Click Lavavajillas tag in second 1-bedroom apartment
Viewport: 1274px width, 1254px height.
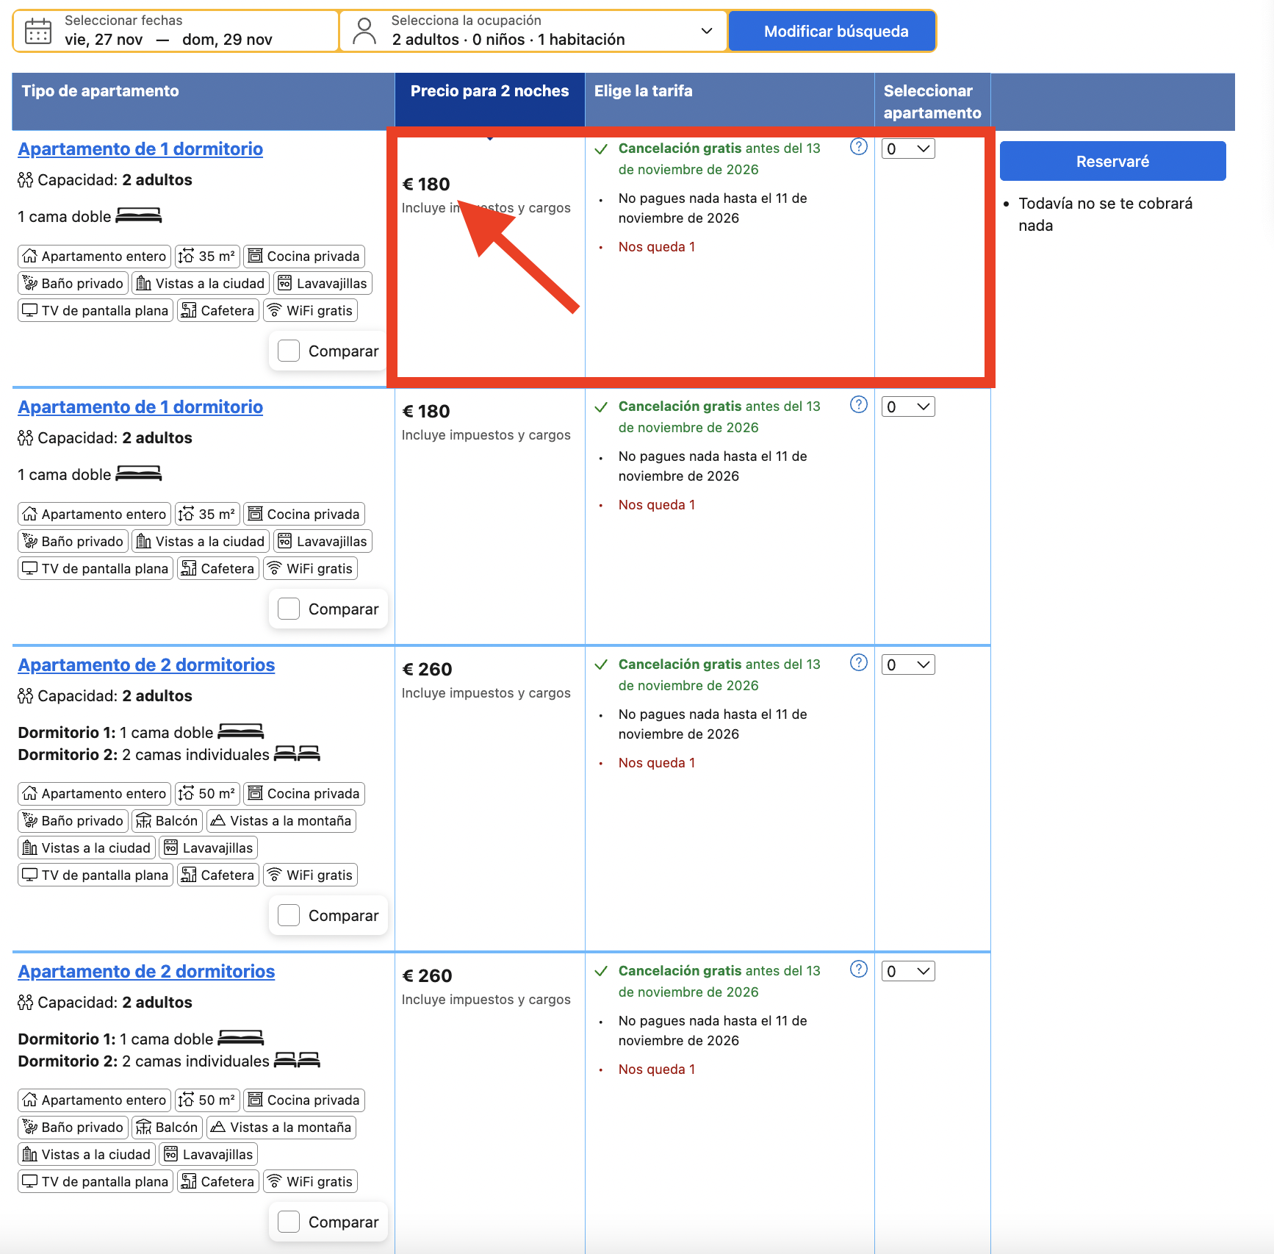pos(323,541)
